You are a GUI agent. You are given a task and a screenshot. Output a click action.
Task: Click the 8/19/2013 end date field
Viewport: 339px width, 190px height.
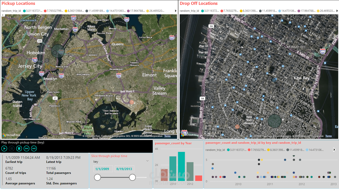124,169
